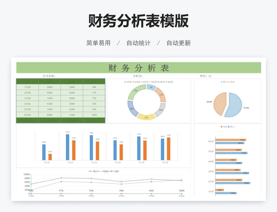Click the 6月份 entry in donut legend
277x212 pixels.
click(x=170, y=82)
